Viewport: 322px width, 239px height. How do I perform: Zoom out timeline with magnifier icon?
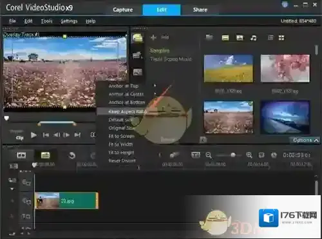point(209,155)
